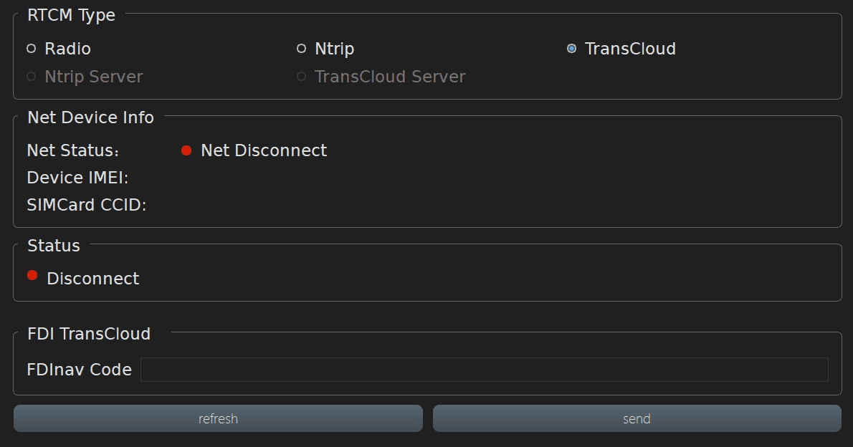Choose the Ntrip radio button
This screenshot has height=447, width=853.
302,49
